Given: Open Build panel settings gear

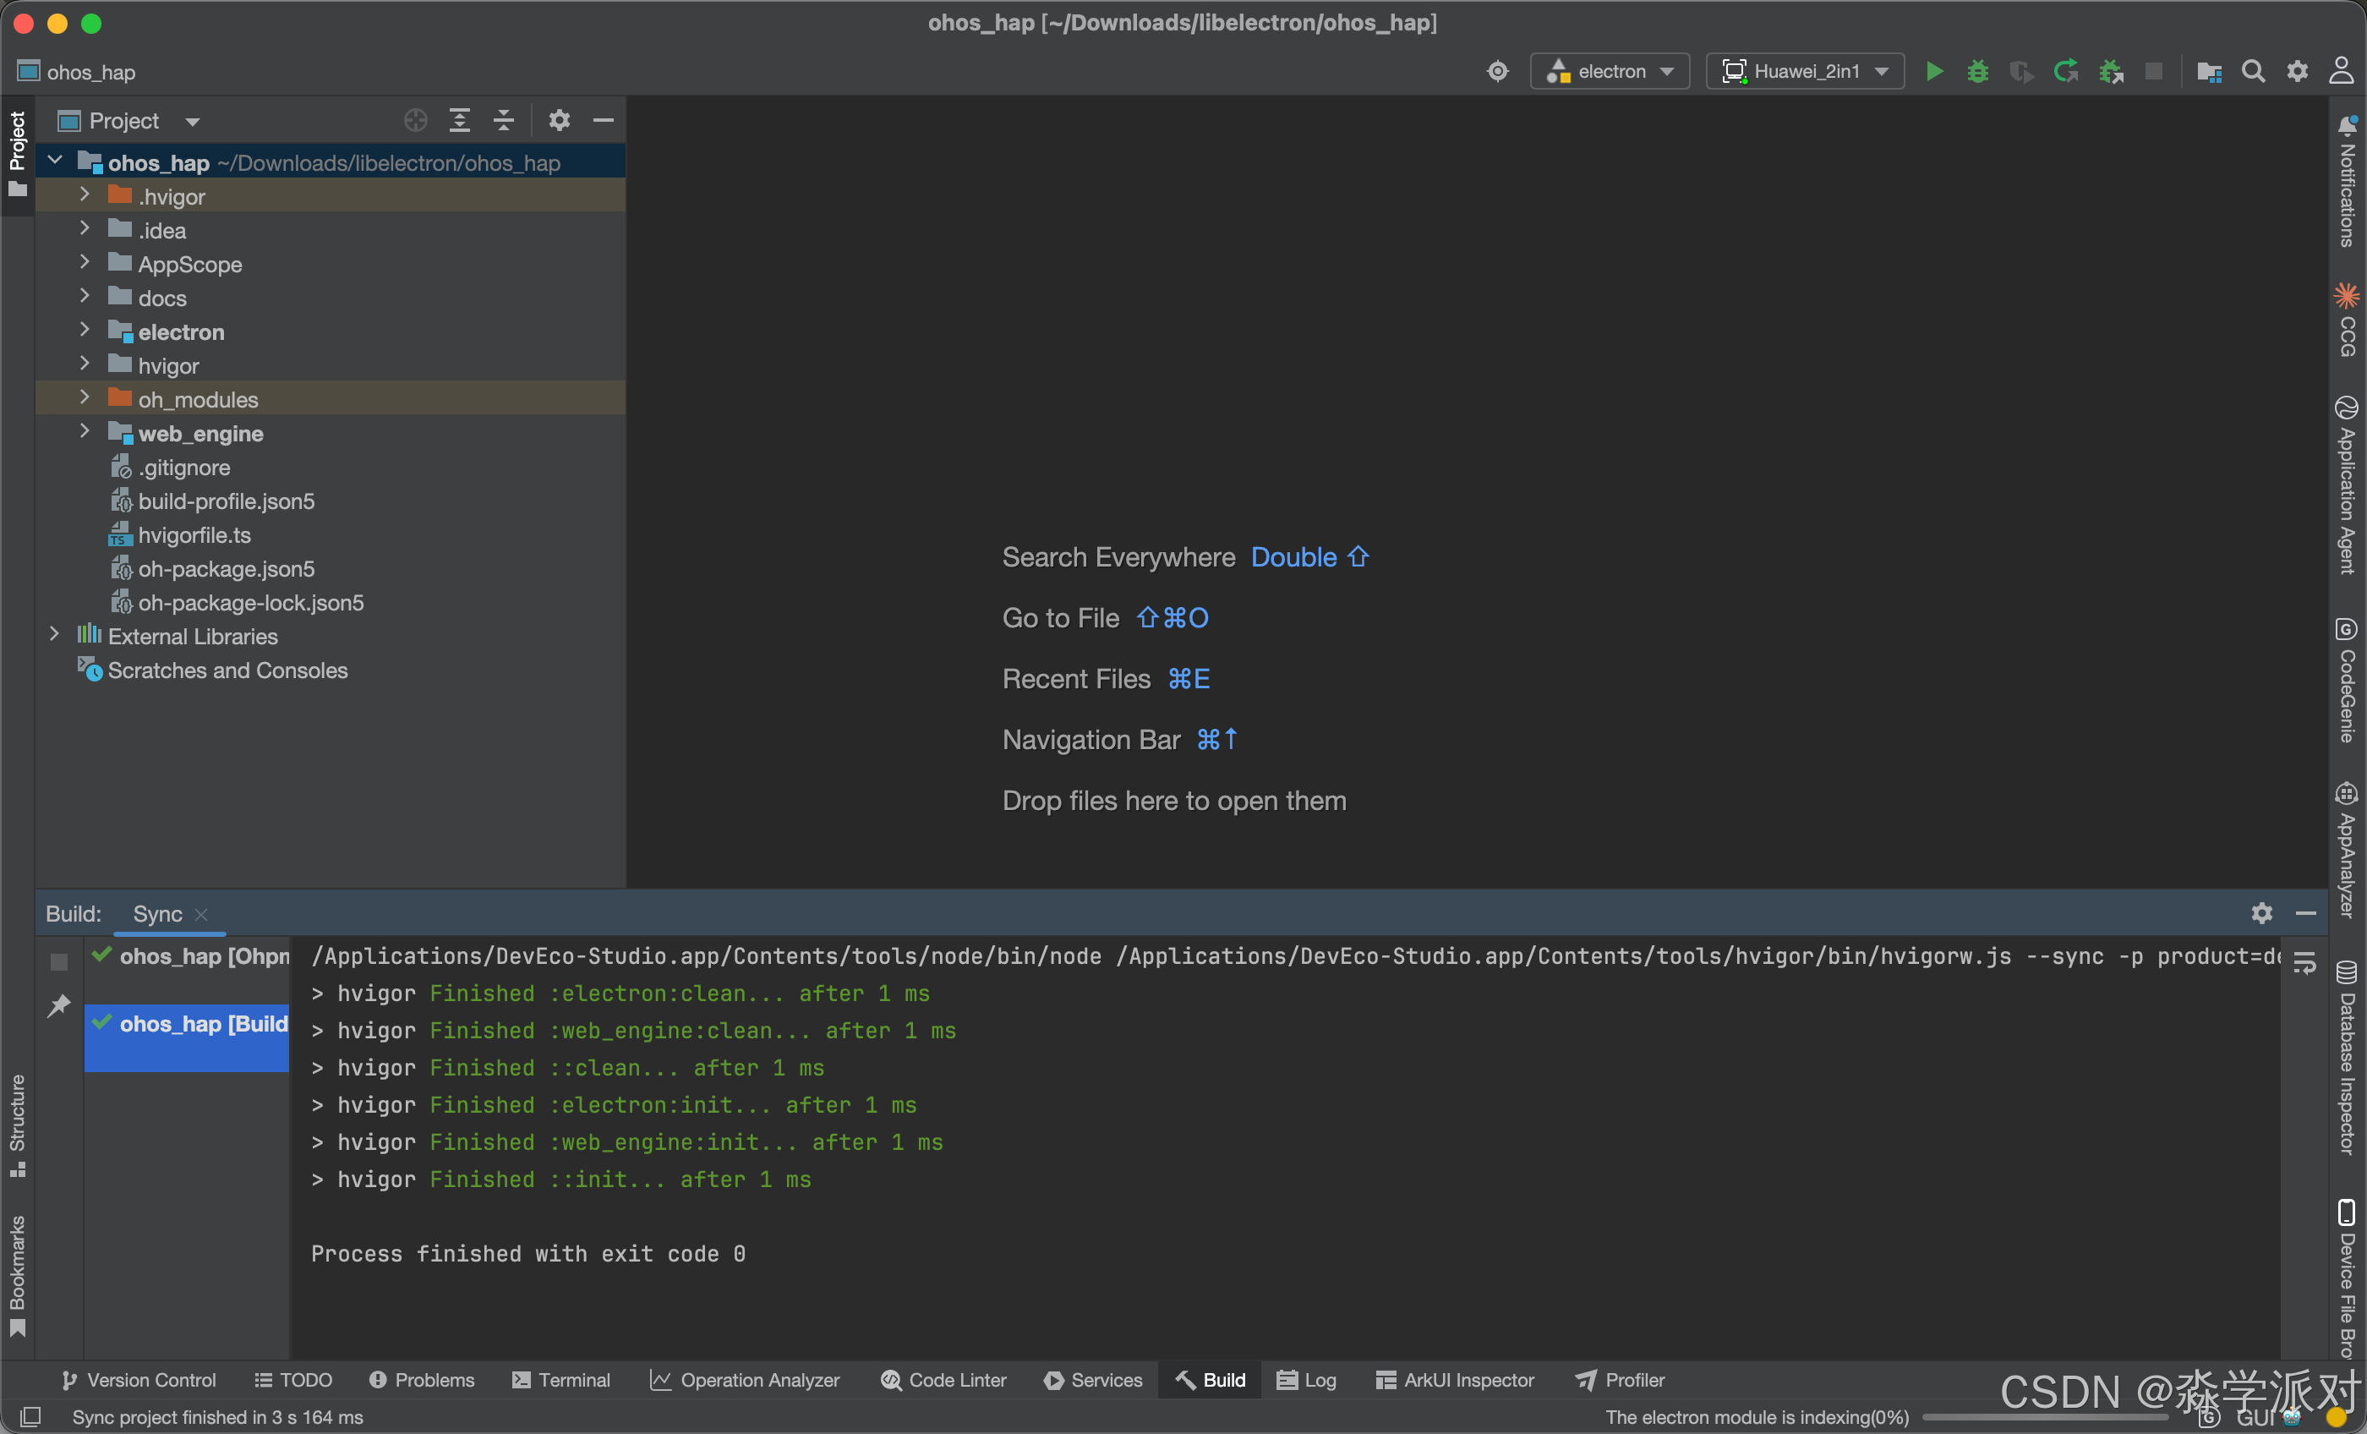Looking at the screenshot, I should click(2261, 913).
